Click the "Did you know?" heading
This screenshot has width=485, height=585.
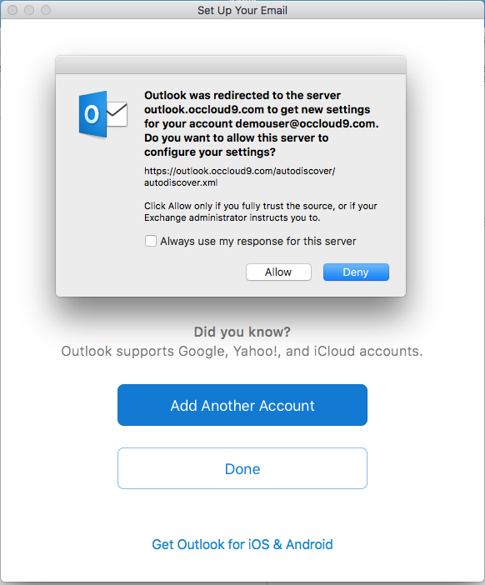point(242,332)
